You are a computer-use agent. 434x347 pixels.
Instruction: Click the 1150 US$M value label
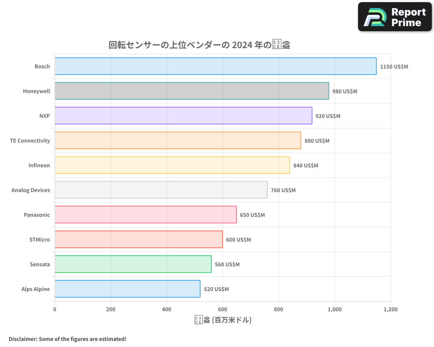click(x=393, y=66)
